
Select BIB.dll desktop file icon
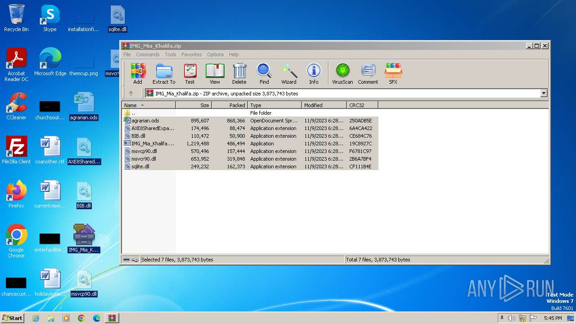[x=84, y=194]
